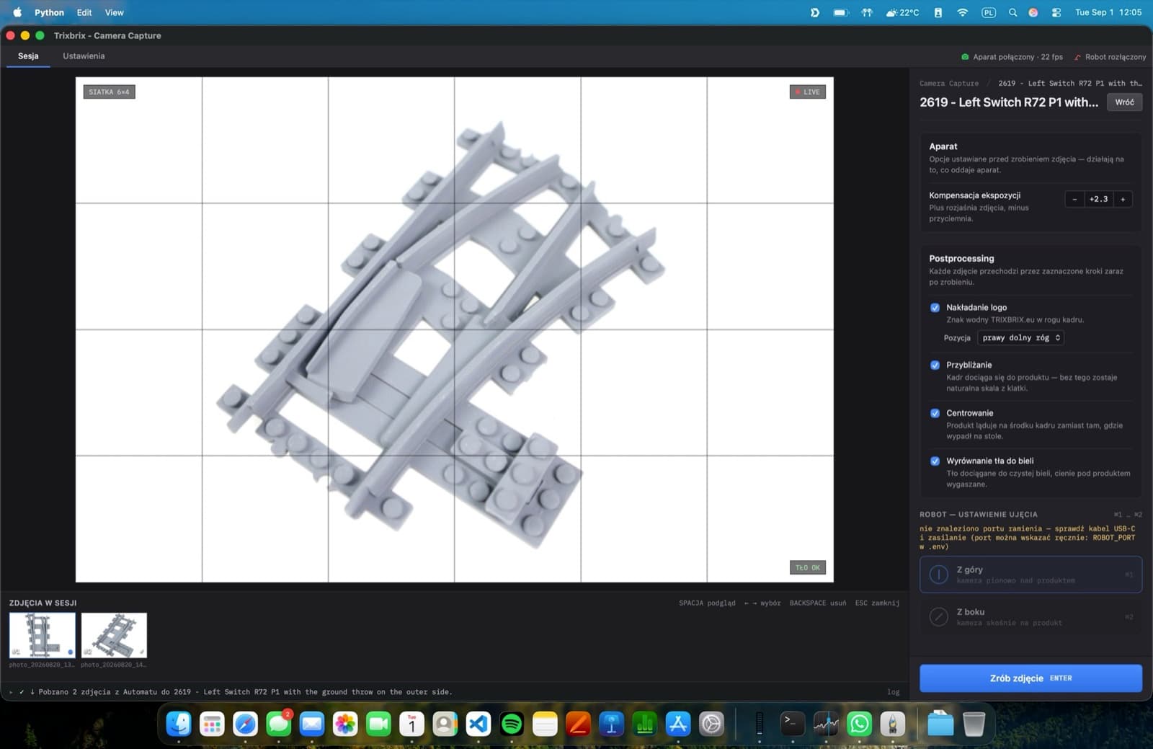Open Spotlight search in the menu bar
Image resolution: width=1153 pixels, height=749 pixels.
[1012, 12]
